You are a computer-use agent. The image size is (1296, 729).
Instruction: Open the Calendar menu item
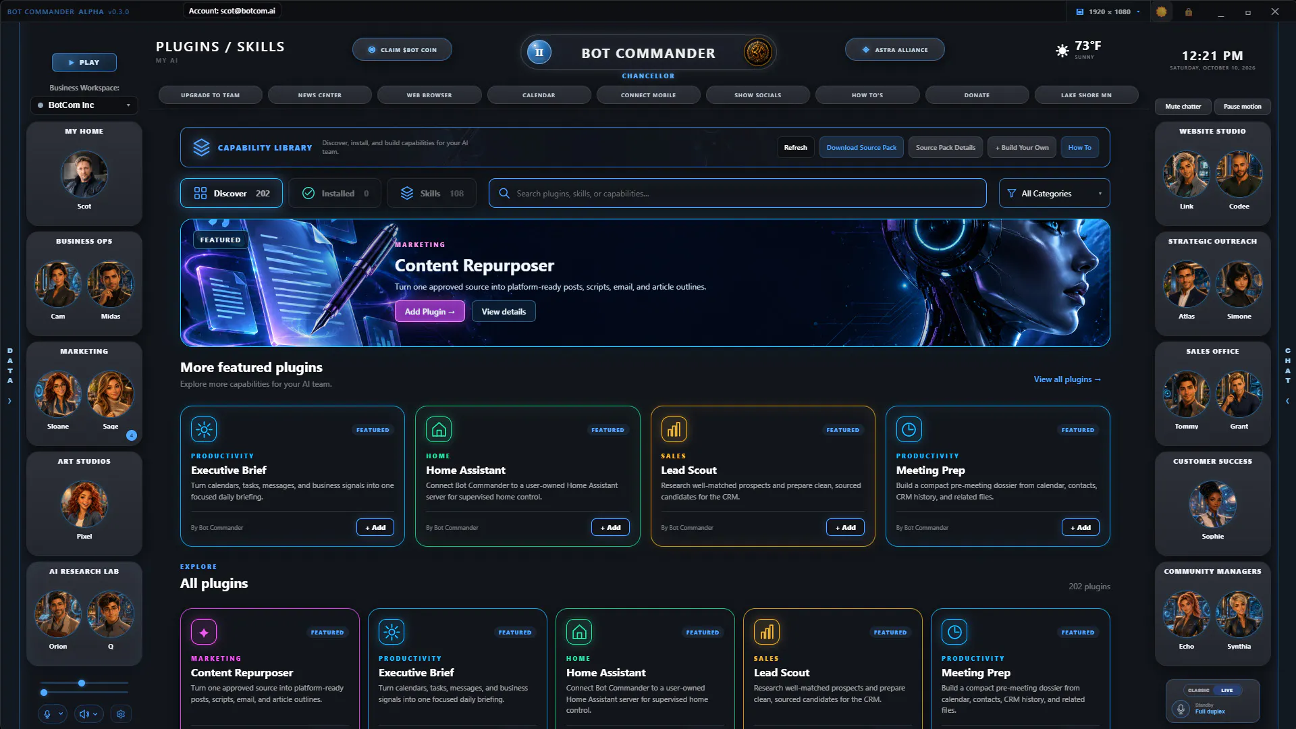[539, 95]
